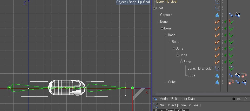The width and height of the screenshot is (250, 111).
Task: Click the icon left of Mode menu
Action: click(155, 99)
